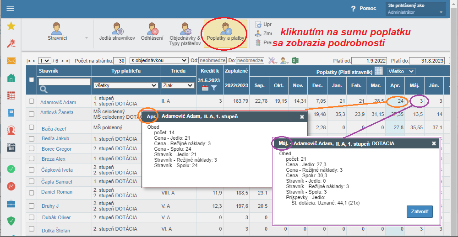The height and width of the screenshot is (237, 458).
Task: Open the 's objednávkou' filter dropdown
Action: (158, 61)
